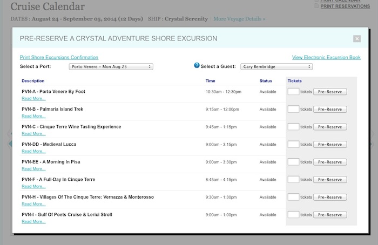Click Available status for PVN-A Porto Venere By Foot

click(x=268, y=92)
